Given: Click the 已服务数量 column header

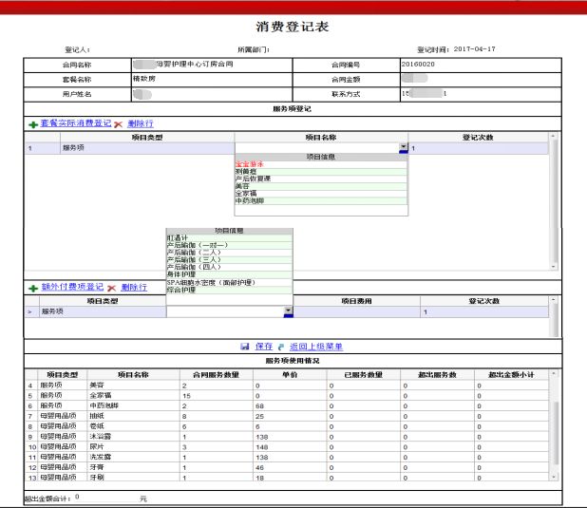Looking at the screenshot, I should [364, 375].
